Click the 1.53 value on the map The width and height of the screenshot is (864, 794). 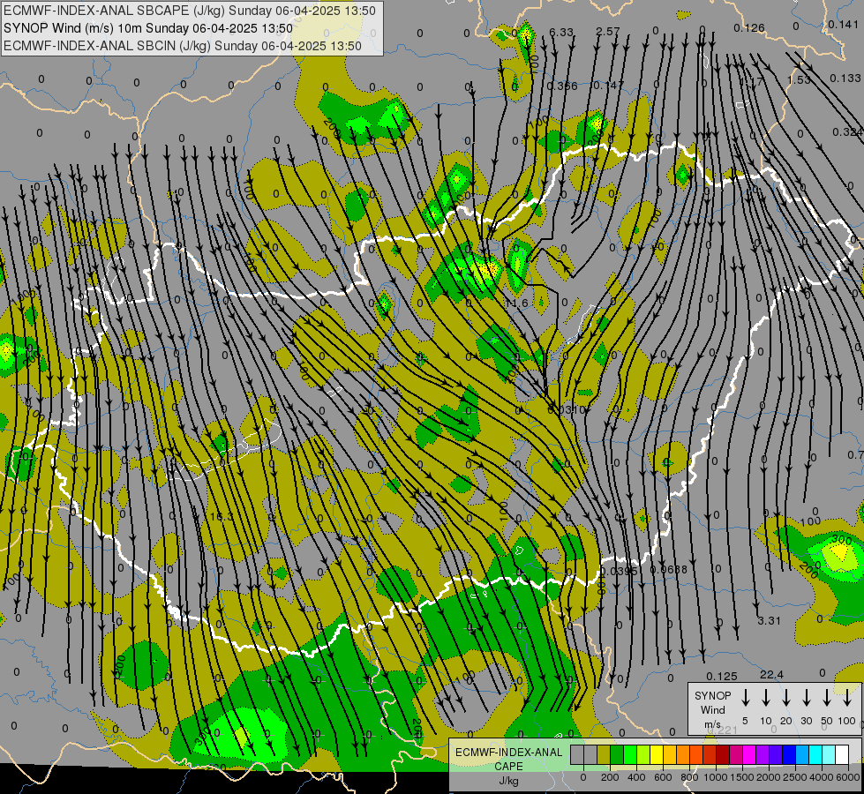pos(799,80)
